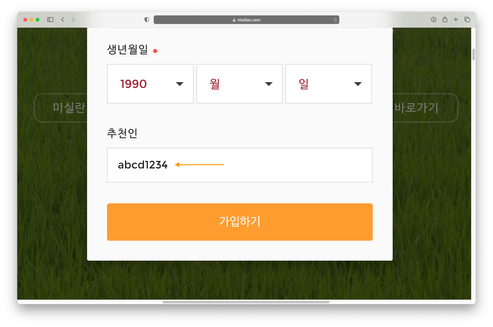The height and width of the screenshot is (327, 493).
Task: Focus the 추천인 field containing abcd1234
Action: [240, 165]
